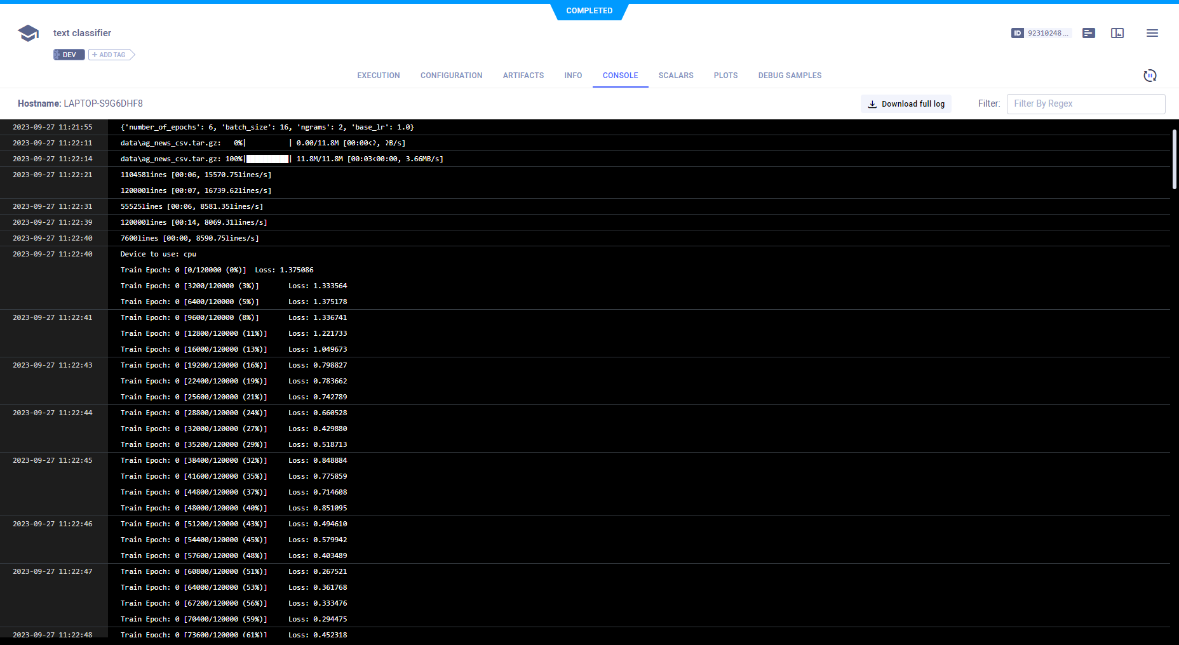Viewport: 1179px width, 645px height.
Task: Copy the experiment ID badge 92310248
Action: pos(1041,33)
